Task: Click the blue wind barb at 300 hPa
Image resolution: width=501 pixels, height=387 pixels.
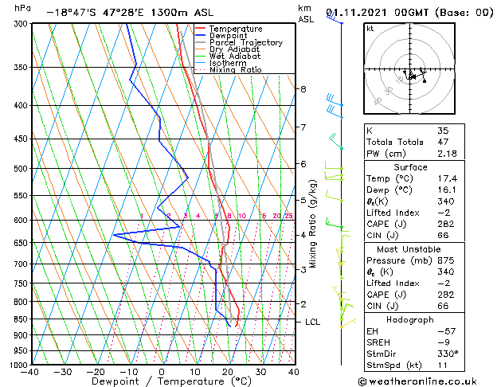Action: (335, 18)
